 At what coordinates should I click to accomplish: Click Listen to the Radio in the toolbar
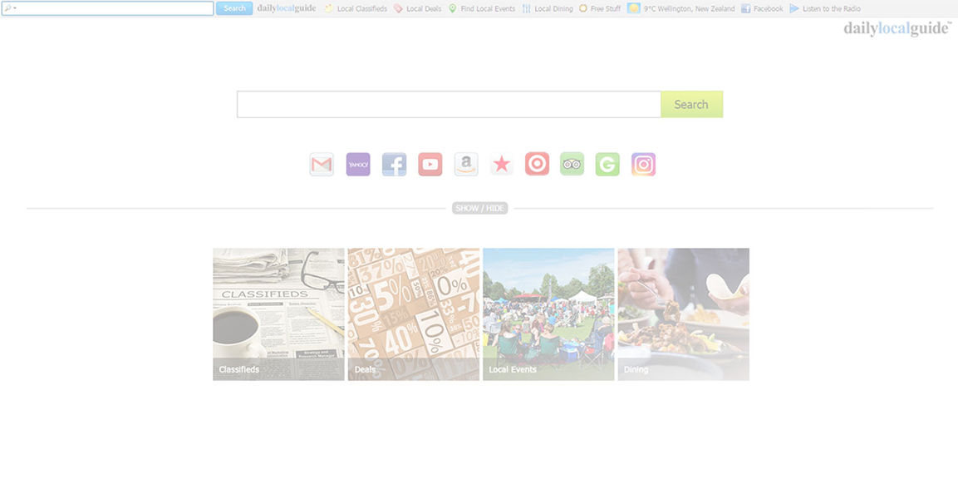point(825,8)
